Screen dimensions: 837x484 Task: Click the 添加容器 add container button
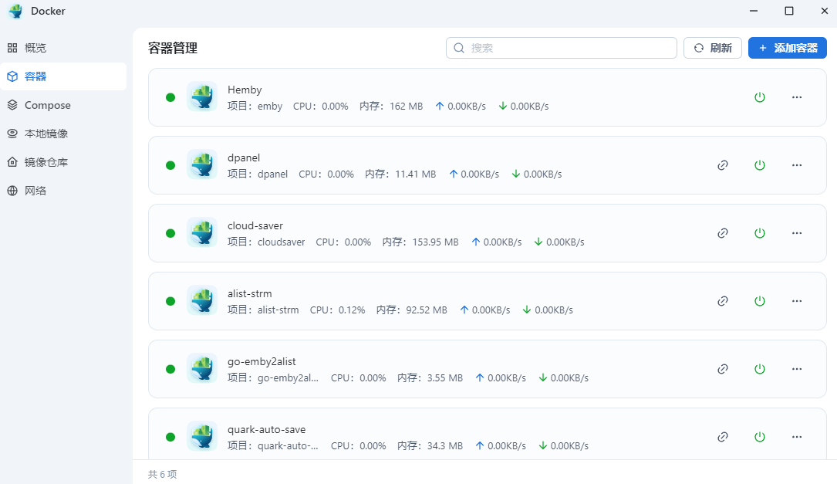[x=788, y=48]
